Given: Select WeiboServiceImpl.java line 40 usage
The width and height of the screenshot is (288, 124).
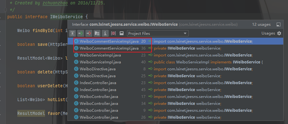Looking at the screenshot, I should 176,62.
